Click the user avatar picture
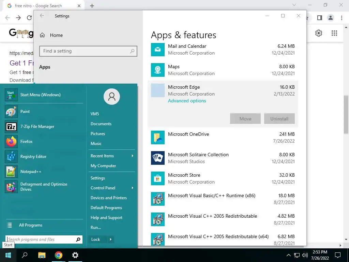Image resolution: width=349 pixels, height=262 pixels. [112, 97]
